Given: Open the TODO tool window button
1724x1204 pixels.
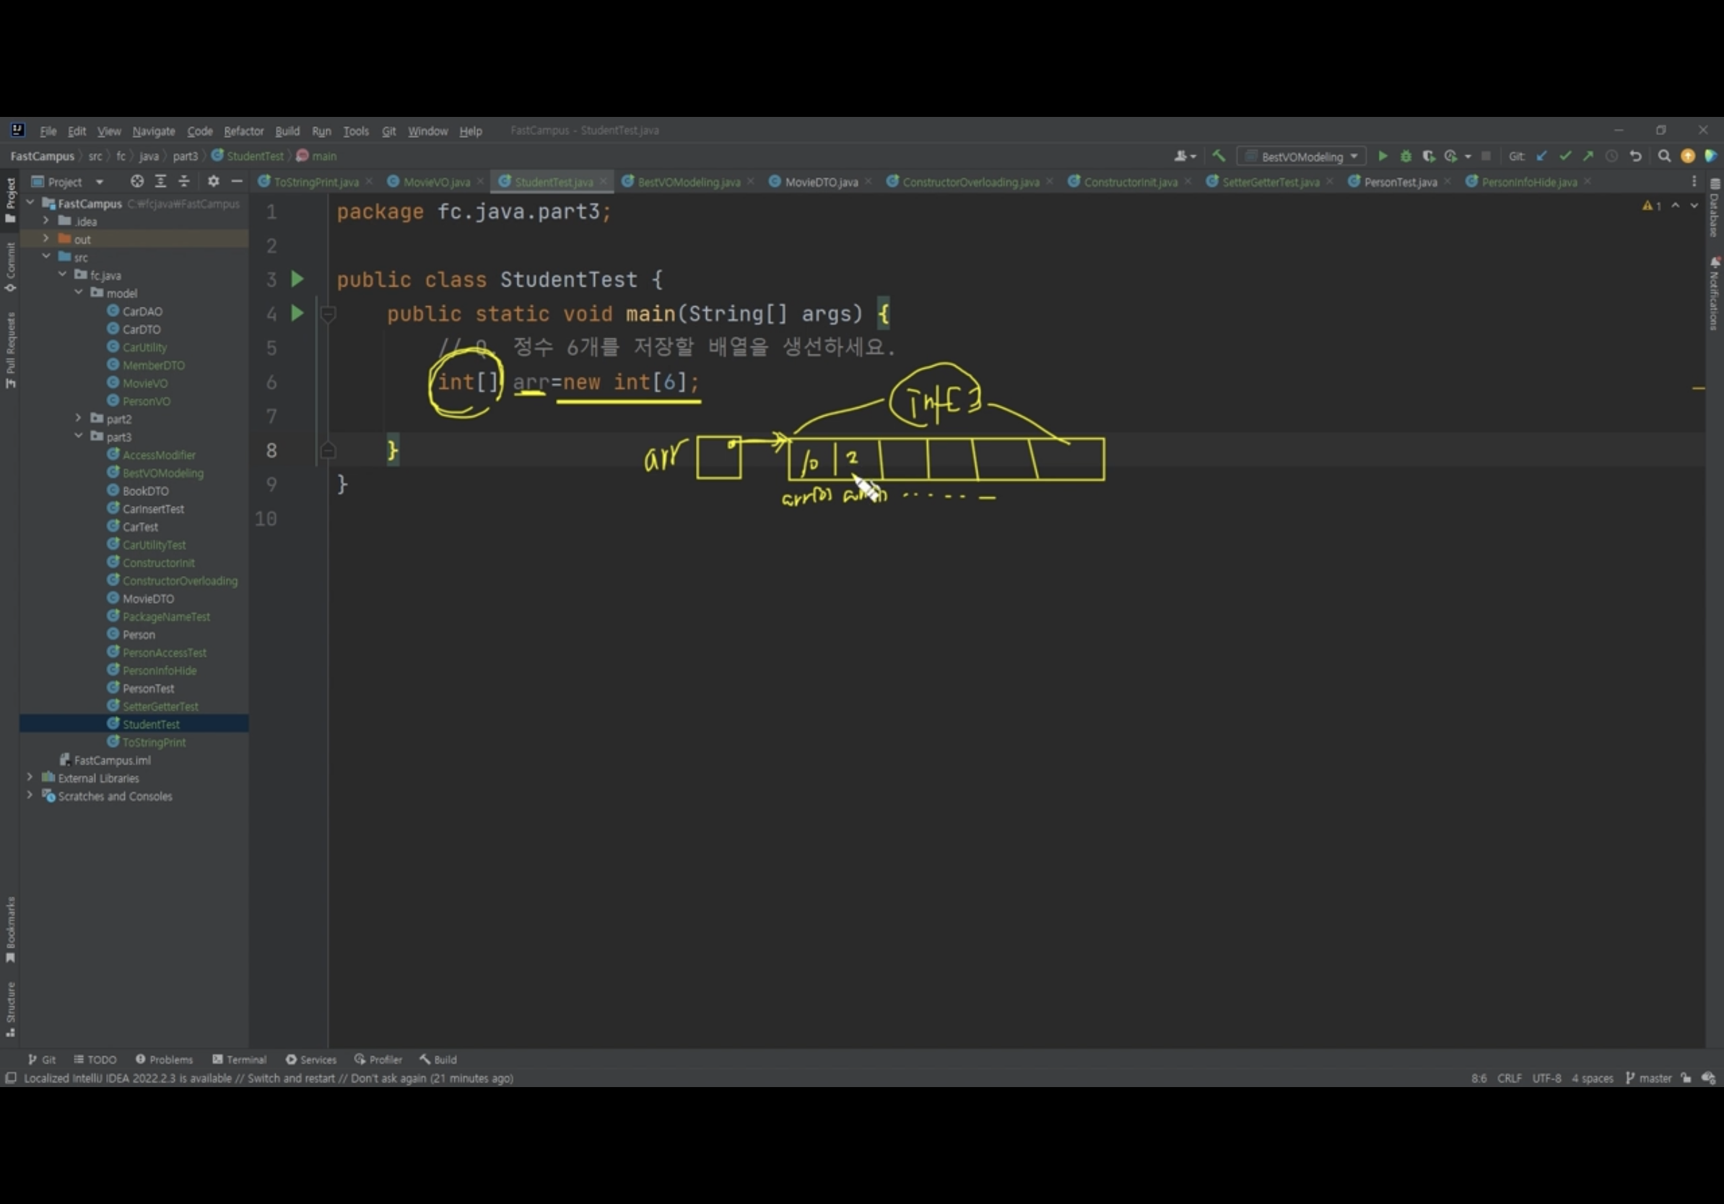Looking at the screenshot, I should click(95, 1059).
